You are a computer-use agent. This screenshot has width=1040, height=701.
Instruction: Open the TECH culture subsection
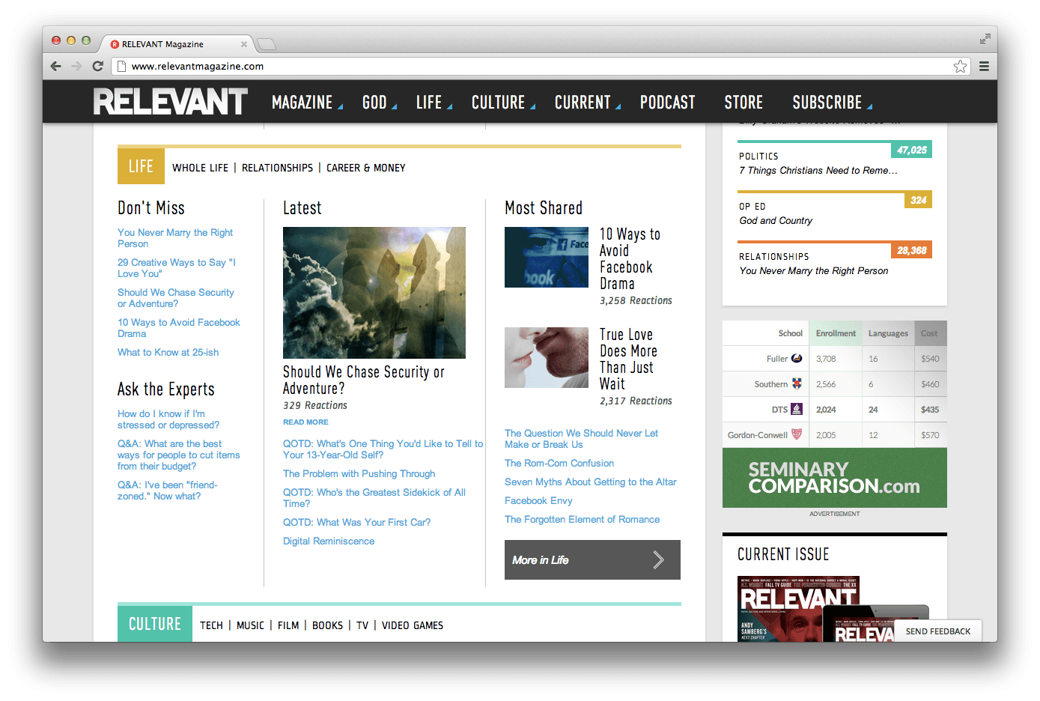[x=211, y=625]
